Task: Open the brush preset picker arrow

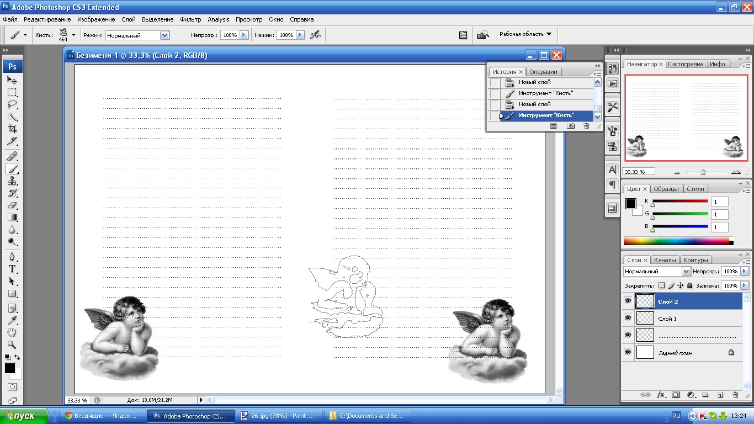Action: pyautogui.click(x=73, y=35)
